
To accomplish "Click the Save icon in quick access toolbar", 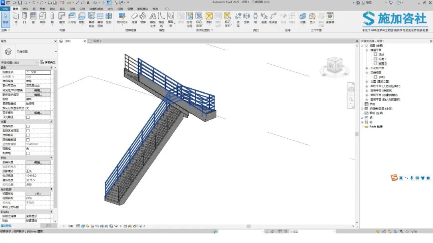I will [x=20, y=3].
